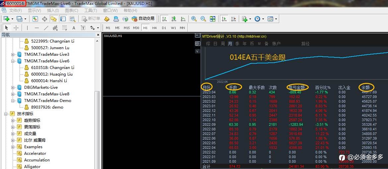Toggle chart shift icon
This screenshot has width=388, height=169.
pyautogui.click(x=233, y=19)
